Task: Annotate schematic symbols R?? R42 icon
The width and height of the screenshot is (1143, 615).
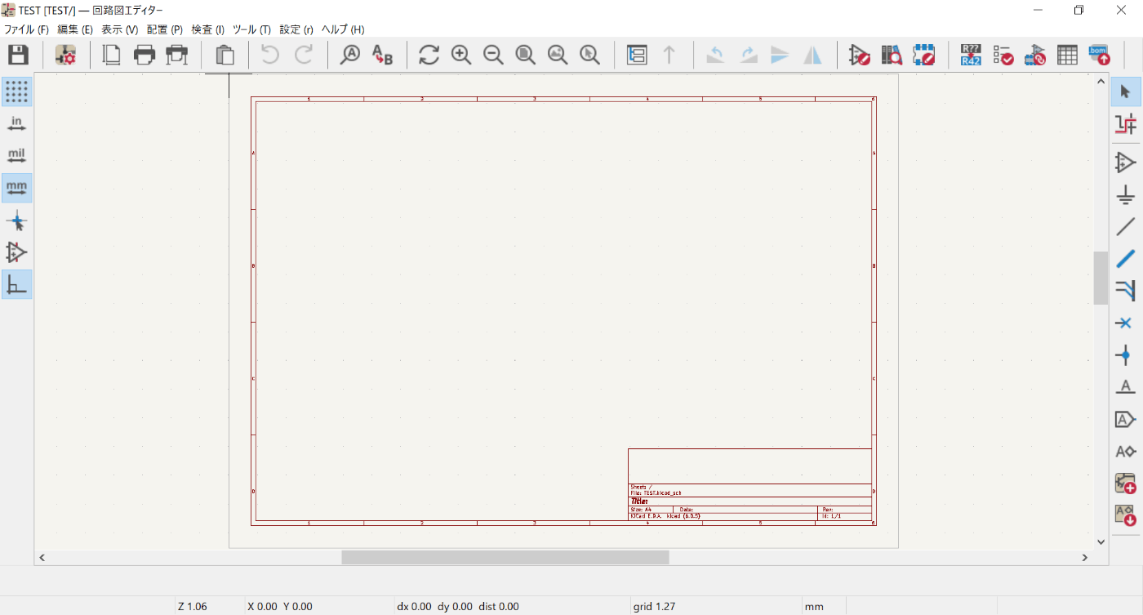Action: pyautogui.click(x=971, y=55)
